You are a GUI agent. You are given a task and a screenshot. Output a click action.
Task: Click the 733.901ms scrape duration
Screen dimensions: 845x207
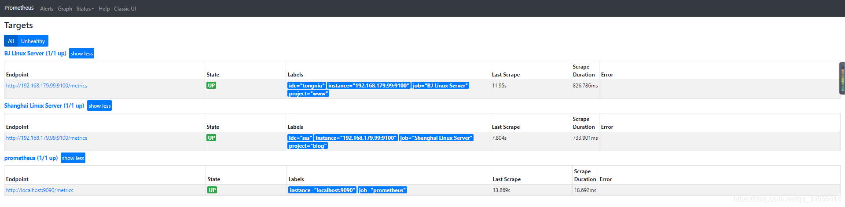tap(585, 138)
